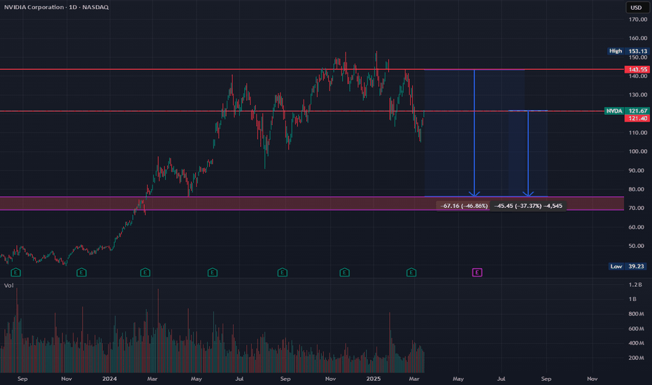Click the 80.00 price axis label

[637, 189]
